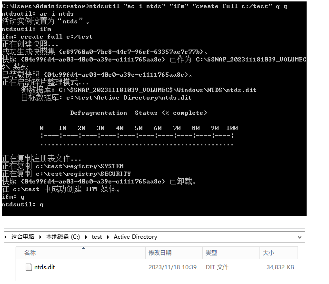
Task: Click the DIT 文件 type cell
Action: 217,267
